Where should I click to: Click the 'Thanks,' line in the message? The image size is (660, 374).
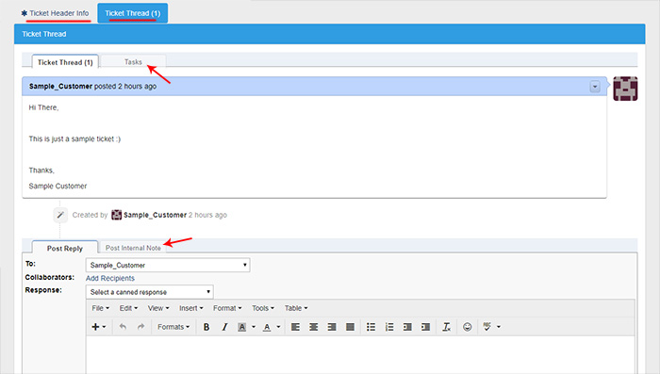41,171
